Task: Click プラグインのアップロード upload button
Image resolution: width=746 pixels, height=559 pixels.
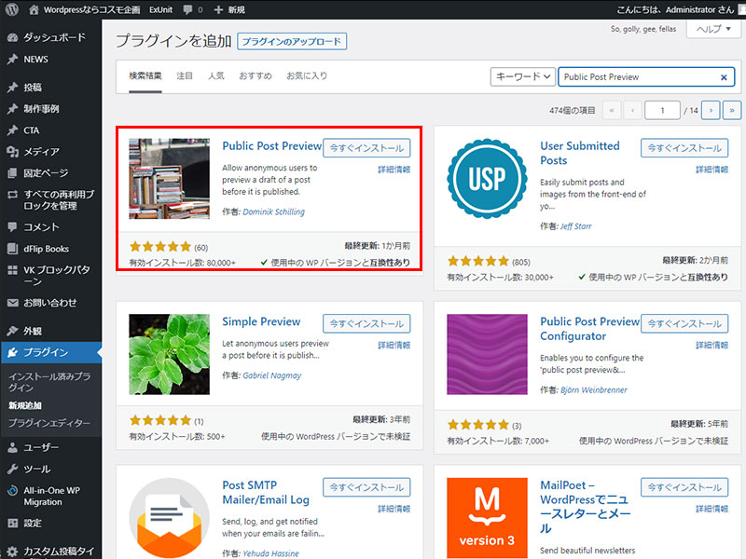Action: (x=292, y=41)
